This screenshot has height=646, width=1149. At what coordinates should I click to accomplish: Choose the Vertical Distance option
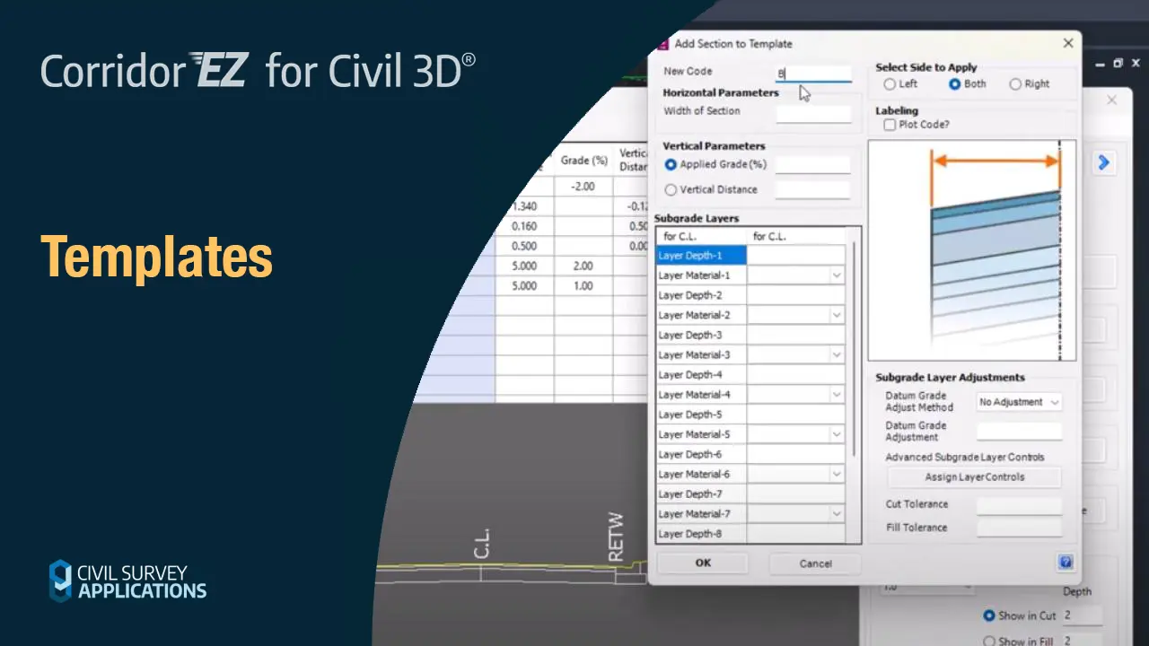click(671, 190)
